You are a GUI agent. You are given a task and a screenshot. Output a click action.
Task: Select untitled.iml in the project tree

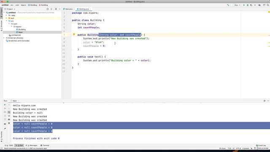click(x=15, y=35)
